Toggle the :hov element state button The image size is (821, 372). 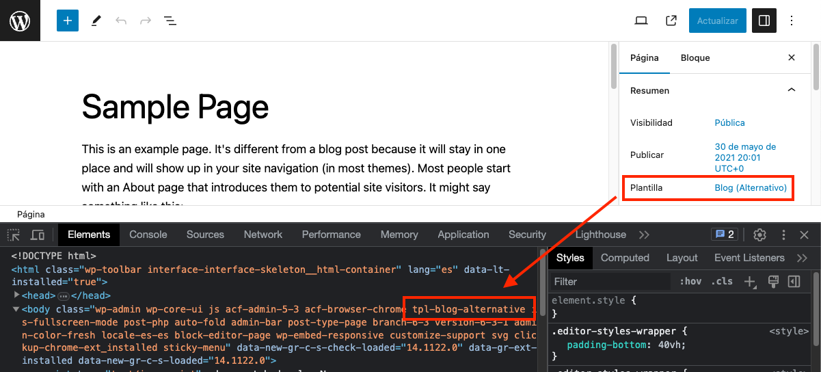[x=690, y=281]
